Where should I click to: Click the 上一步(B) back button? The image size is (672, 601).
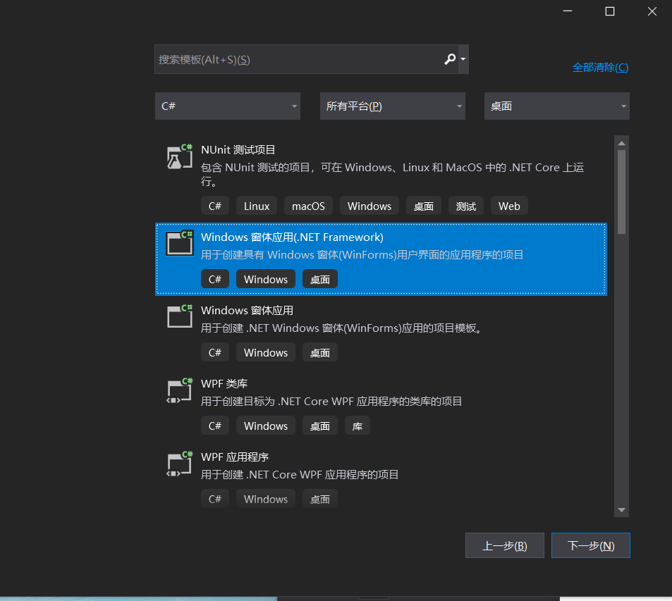(504, 545)
